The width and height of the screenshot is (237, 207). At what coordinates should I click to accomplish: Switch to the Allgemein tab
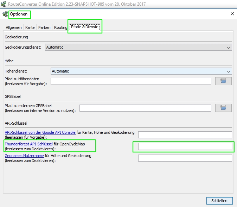(x=13, y=27)
